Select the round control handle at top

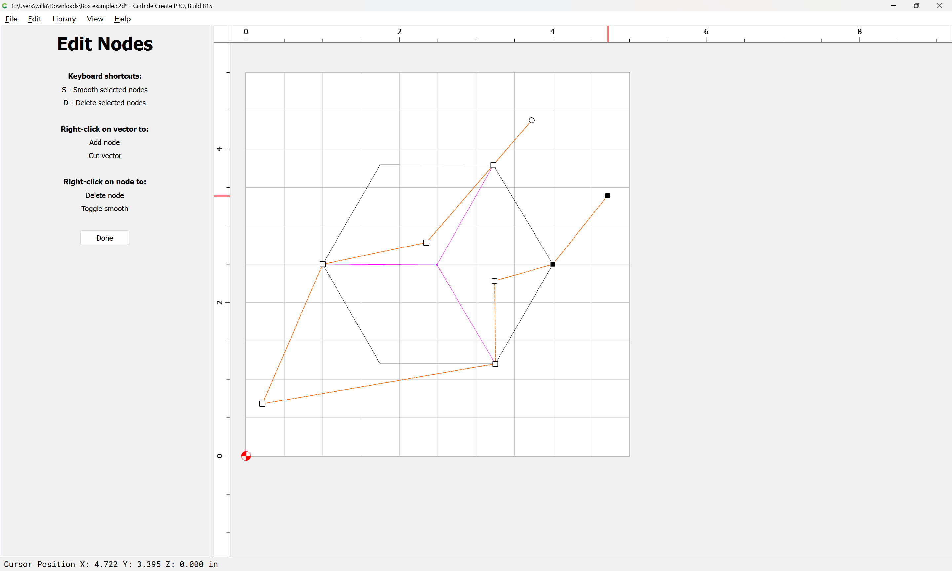pos(532,120)
